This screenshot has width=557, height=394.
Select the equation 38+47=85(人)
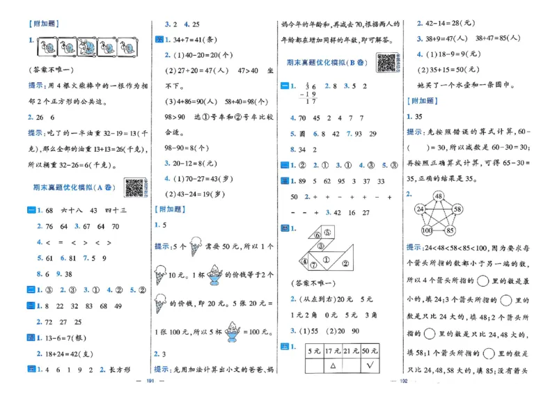498,38
